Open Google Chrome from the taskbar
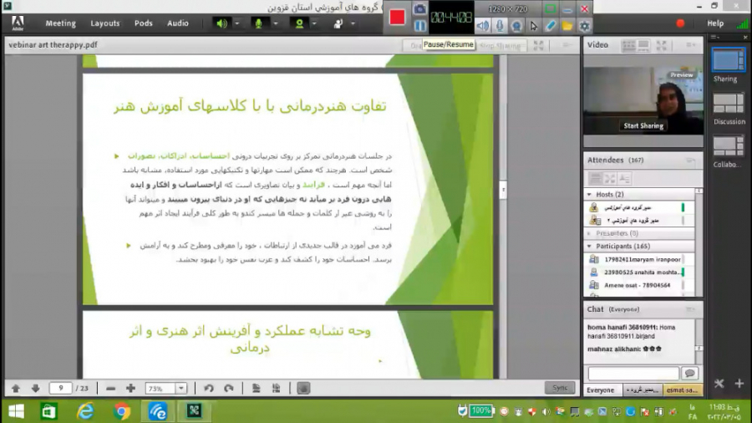The image size is (752, 423). [122, 411]
